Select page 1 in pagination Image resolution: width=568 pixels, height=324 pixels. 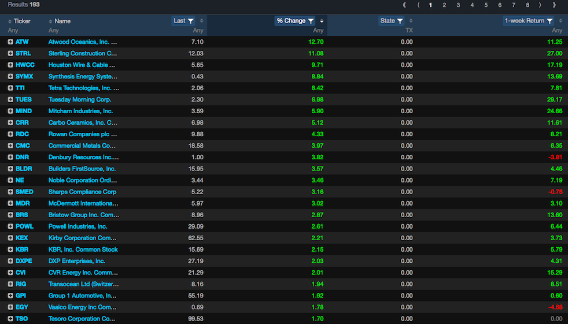(x=430, y=5)
